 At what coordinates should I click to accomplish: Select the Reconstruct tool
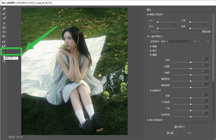tap(4, 13)
